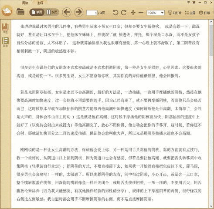Rotate the page clockwise
Viewport: 214px width, 209px height.
(x=124, y=13)
